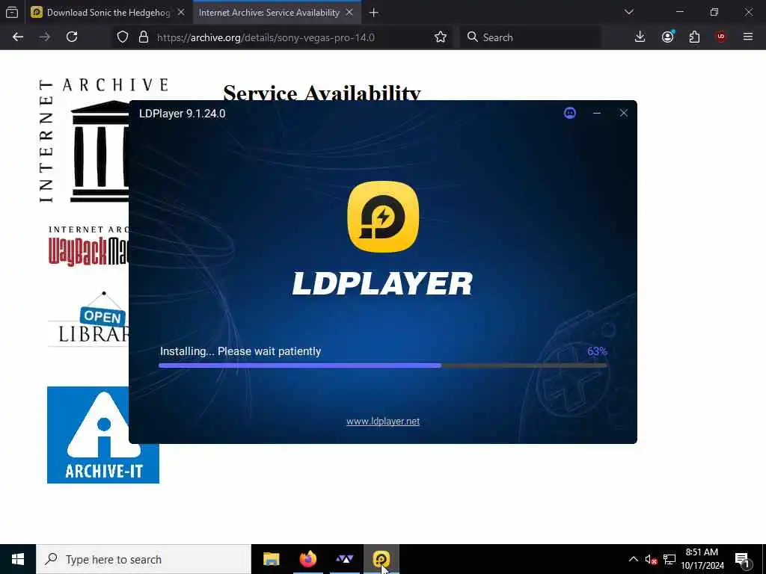Open the Windows notification center
The width and height of the screenshot is (766, 574).
[x=742, y=559]
